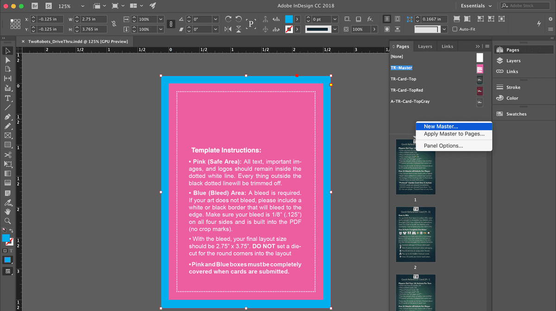Pick the Hand tool
The width and height of the screenshot is (556, 311).
click(x=8, y=212)
